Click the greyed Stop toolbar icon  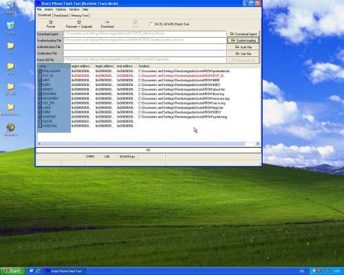[136, 24]
